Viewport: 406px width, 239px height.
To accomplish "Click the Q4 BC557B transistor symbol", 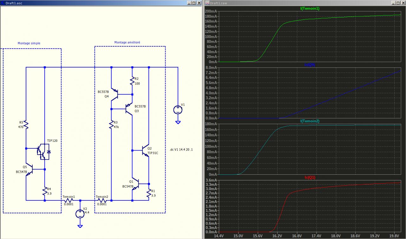I will point(115,94).
